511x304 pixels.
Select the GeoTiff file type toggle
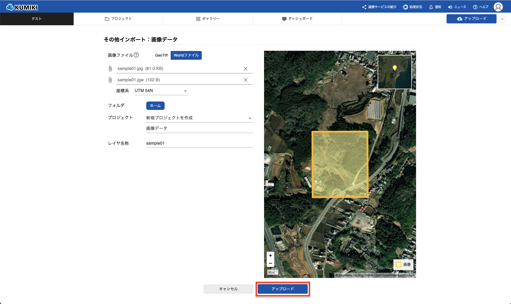161,55
